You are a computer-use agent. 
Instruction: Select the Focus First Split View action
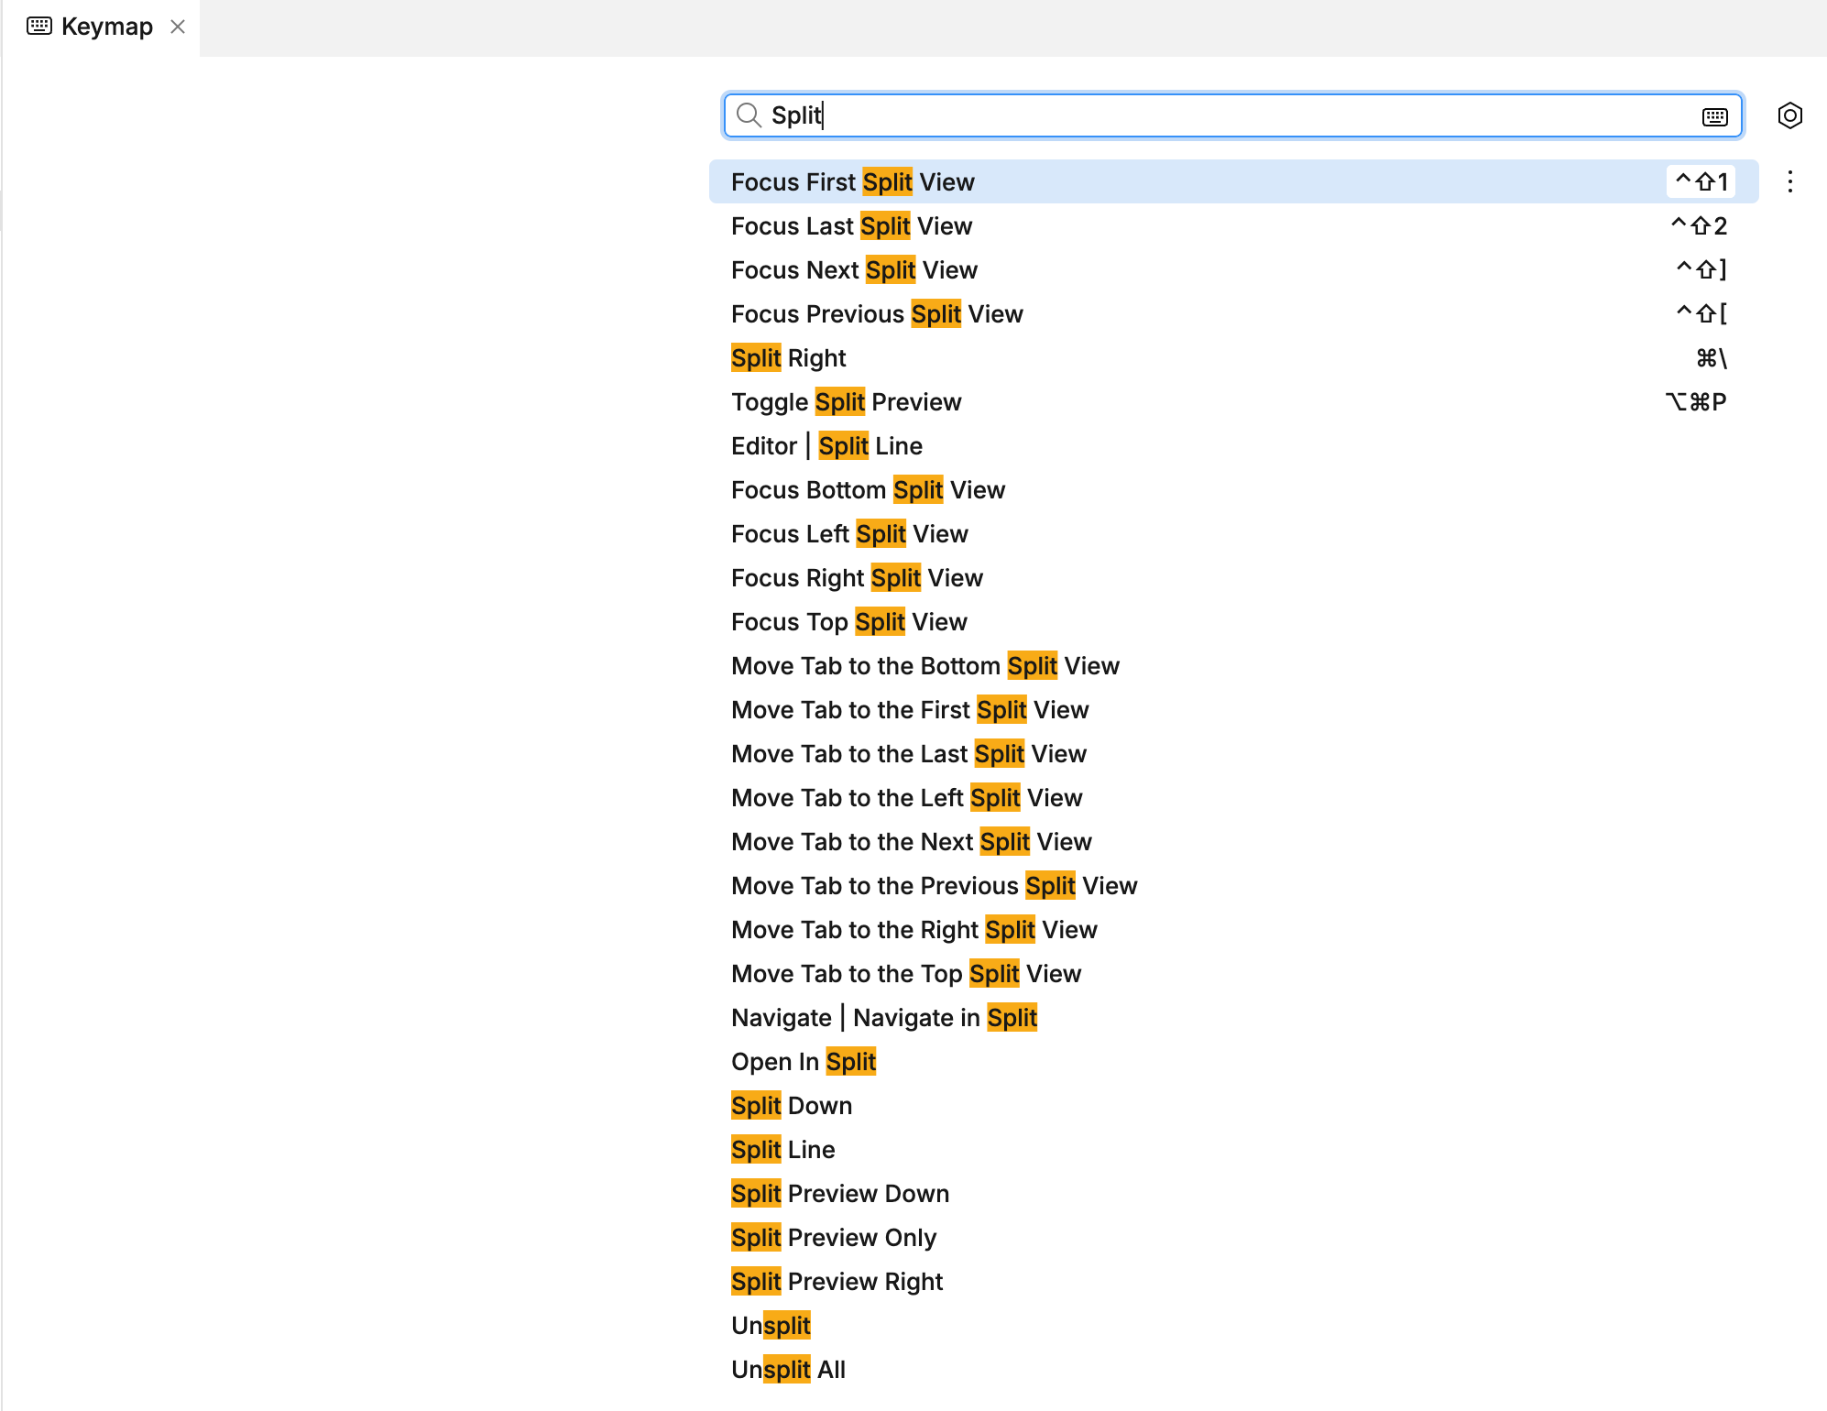(x=1233, y=181)
